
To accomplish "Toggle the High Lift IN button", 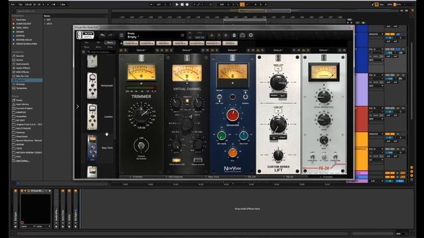I will [278, 69].
